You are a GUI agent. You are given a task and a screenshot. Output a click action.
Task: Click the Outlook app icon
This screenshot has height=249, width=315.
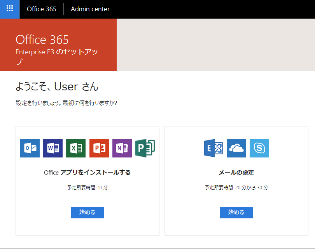[x=30, y=148]
